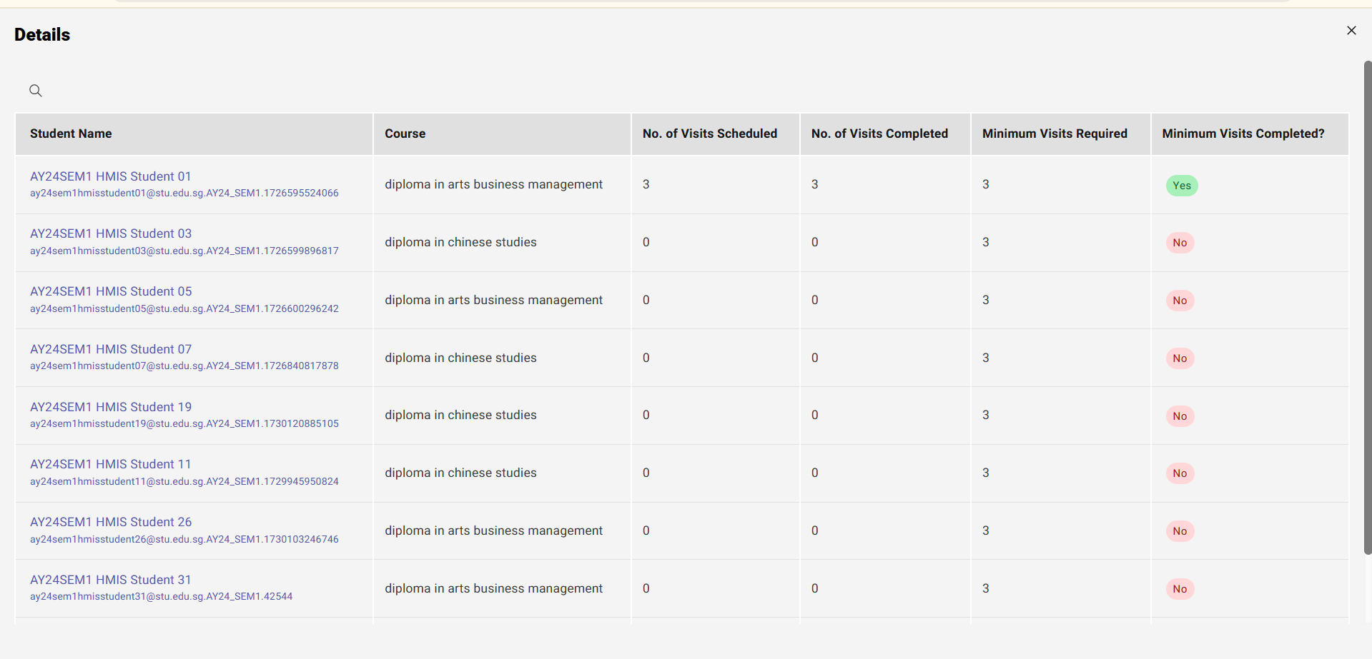Close the Details panel
1372x659 pixels.
(1351, 31)
